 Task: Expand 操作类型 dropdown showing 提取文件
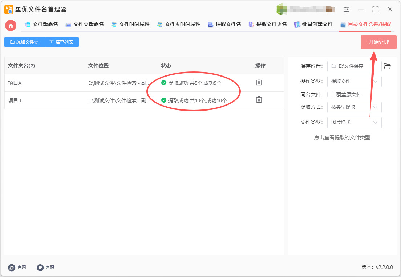coord(354,82)
